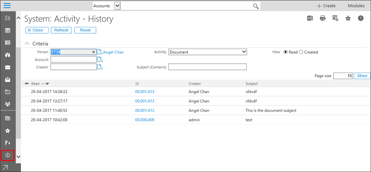Open the hamburger main menu
The width and height of the screenshot is (371, 172).
[x=7, y=6]
